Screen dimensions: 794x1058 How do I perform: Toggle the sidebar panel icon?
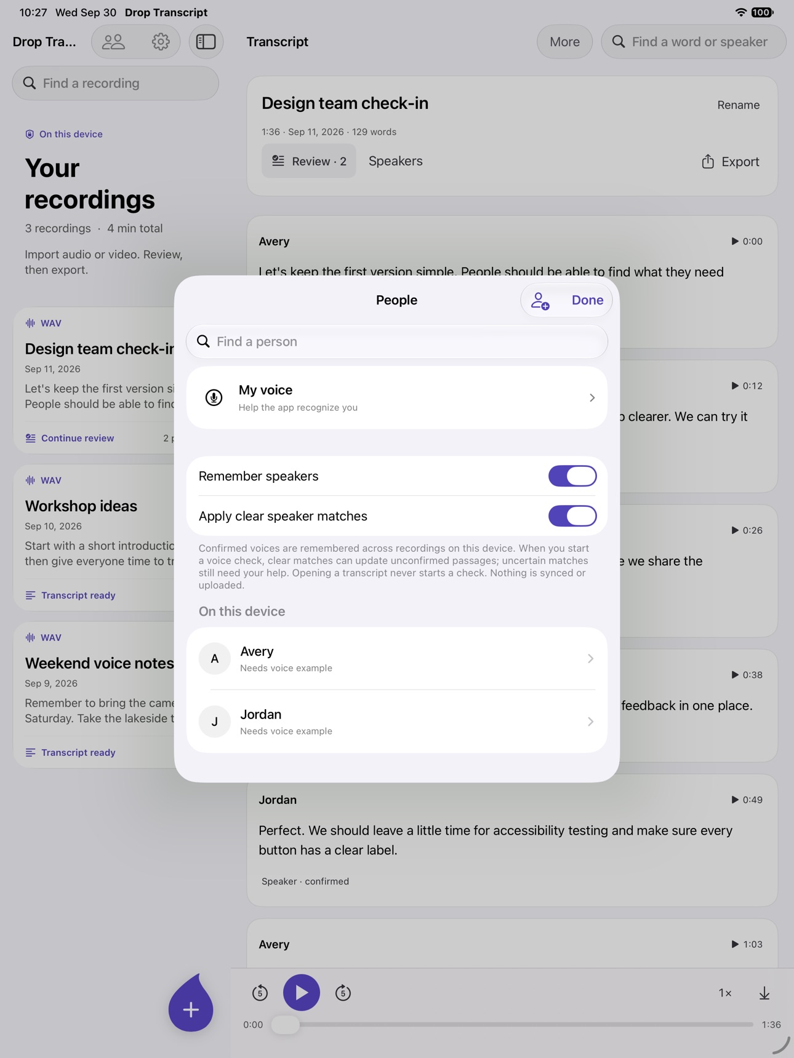click(x=206, y=42)
